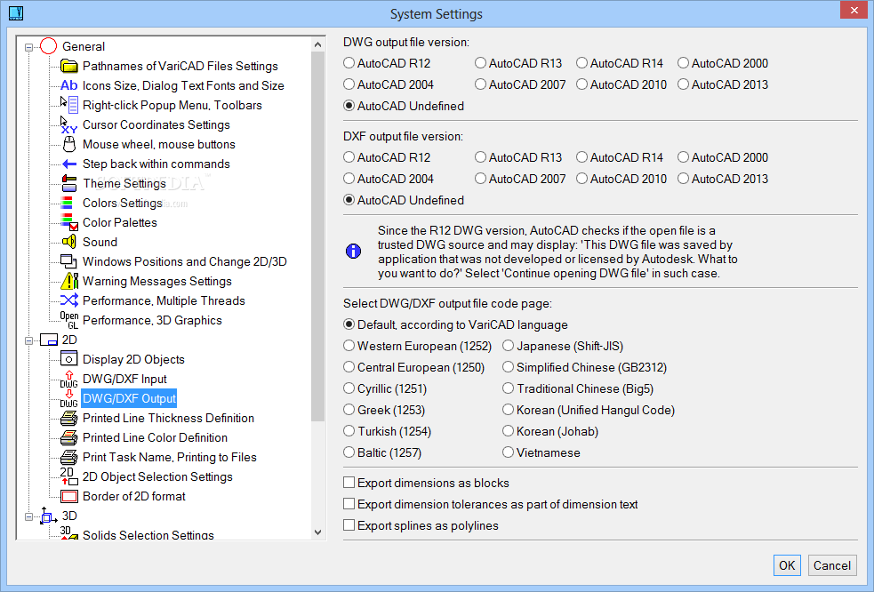
Task: Click the tree scrollbar down arrow
Action: 317,532
